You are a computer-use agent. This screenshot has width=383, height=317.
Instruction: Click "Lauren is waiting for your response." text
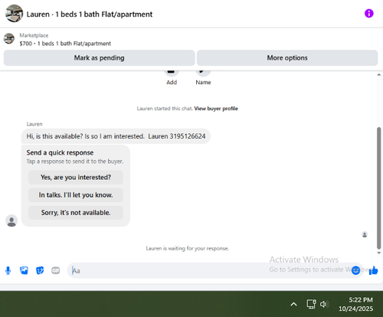(x=188, y=248)
